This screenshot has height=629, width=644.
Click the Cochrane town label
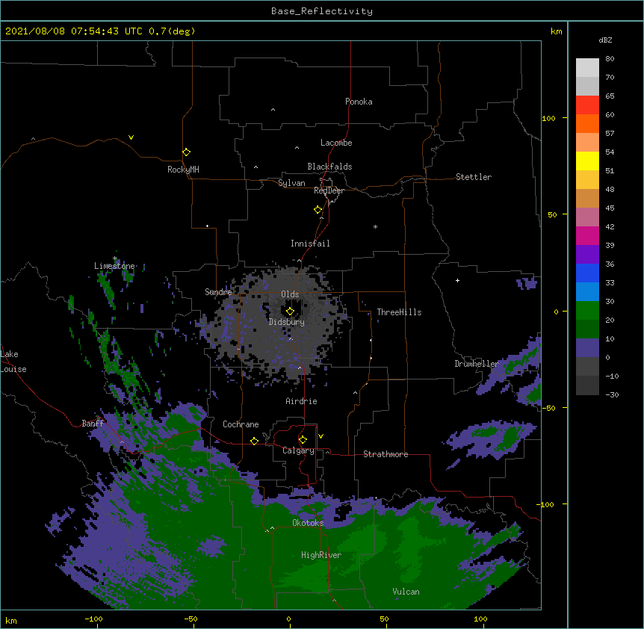click(241, 424)
